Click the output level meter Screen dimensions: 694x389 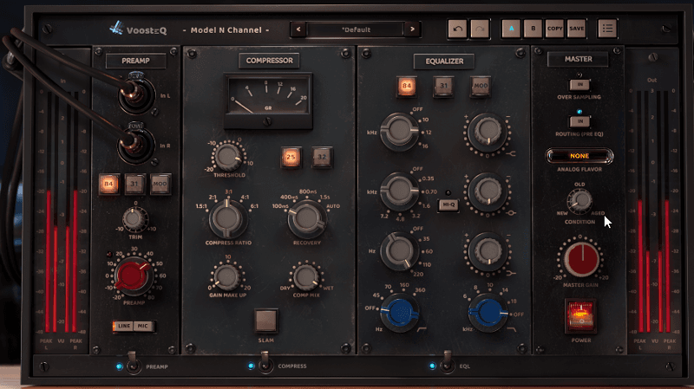pos(653,212)
